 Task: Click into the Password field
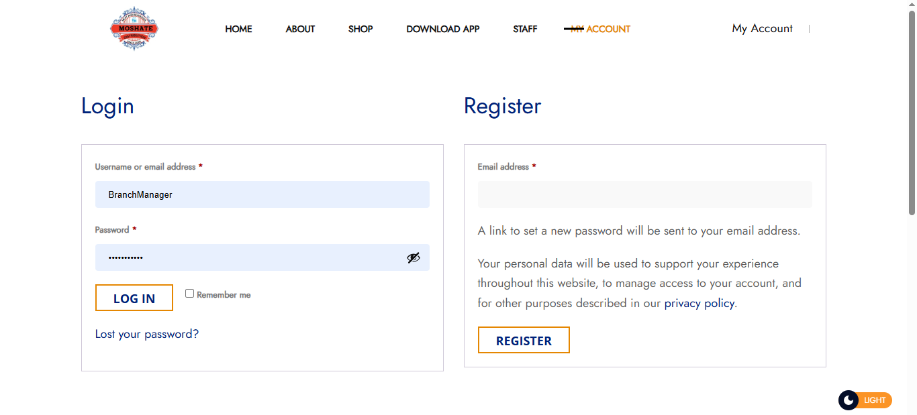click(248, 257)
